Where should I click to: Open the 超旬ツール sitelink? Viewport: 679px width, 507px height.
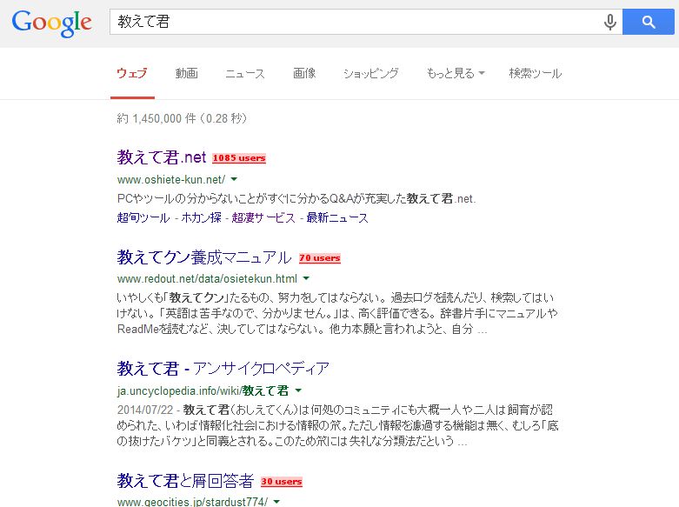pos(143,217)
